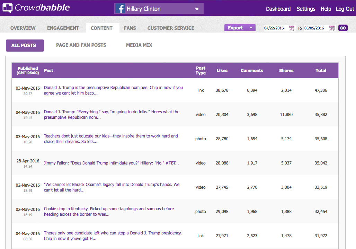Click the 1,478 shares value

pos(286,235)
